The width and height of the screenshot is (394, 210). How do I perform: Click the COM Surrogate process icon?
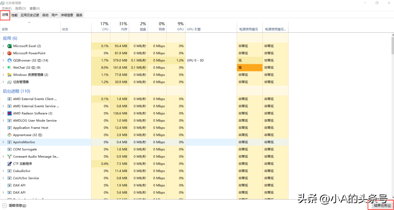tap(9, 149)
